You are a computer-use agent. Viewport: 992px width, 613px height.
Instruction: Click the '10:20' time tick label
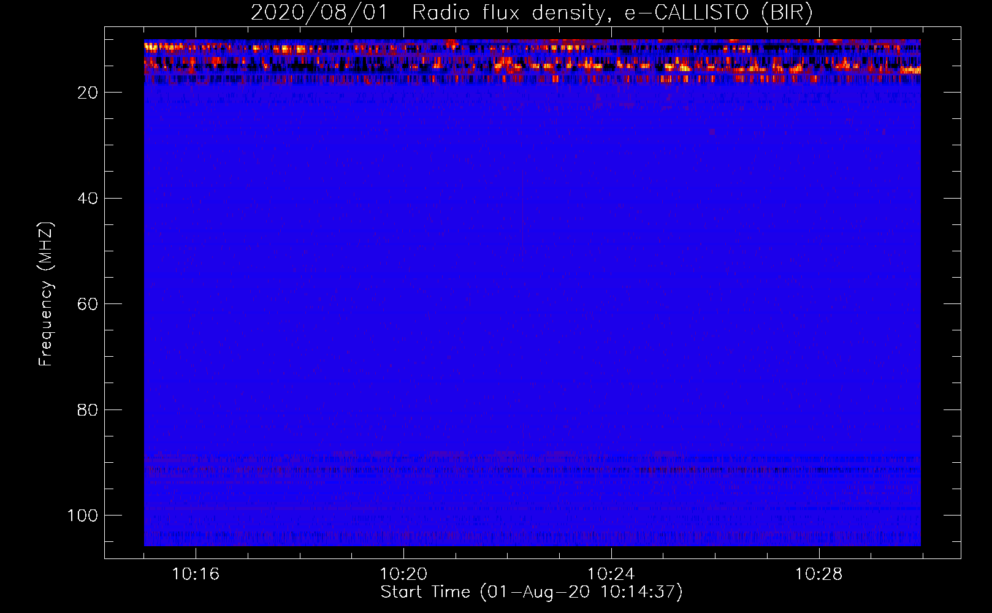(403, 574)
